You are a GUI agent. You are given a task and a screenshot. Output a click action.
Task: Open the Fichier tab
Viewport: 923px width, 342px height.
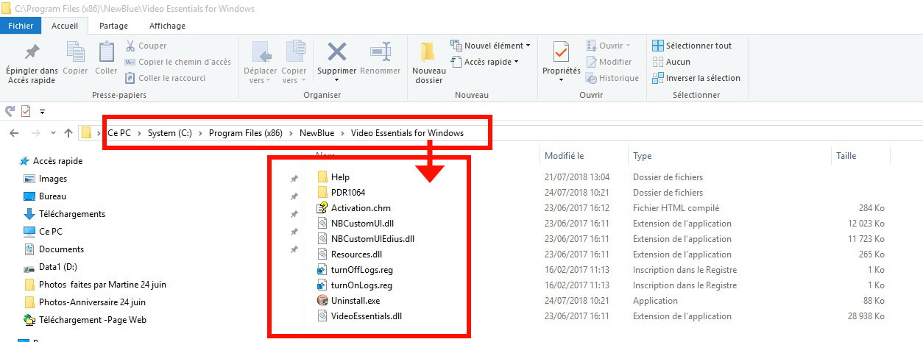pyautogui.click(x=21, y=26)
